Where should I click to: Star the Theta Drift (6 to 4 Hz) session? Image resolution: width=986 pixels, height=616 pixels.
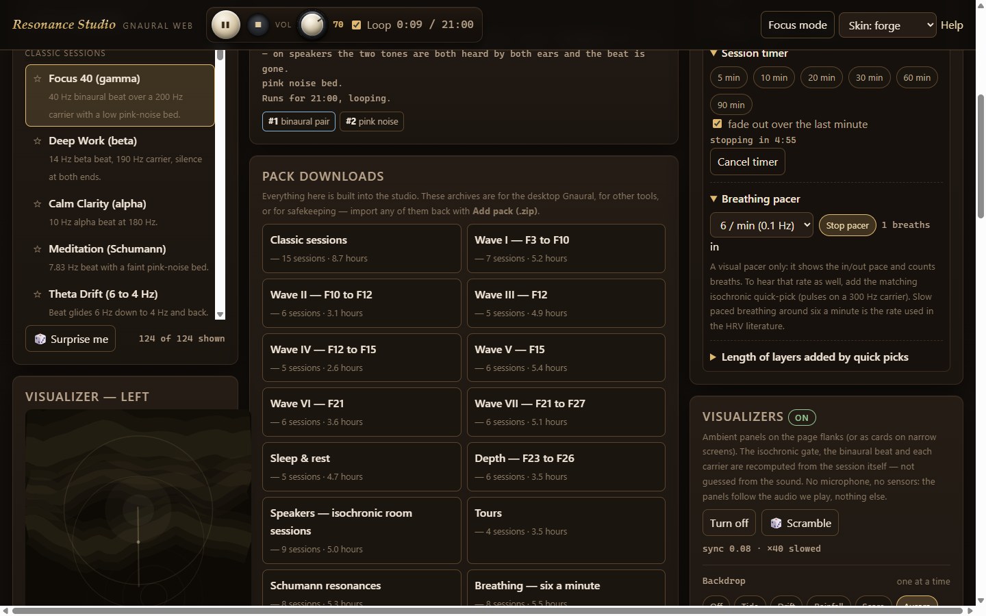(x=37, y=294)
